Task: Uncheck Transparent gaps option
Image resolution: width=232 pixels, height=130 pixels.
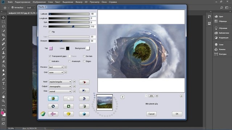Action: coord(50,56)
